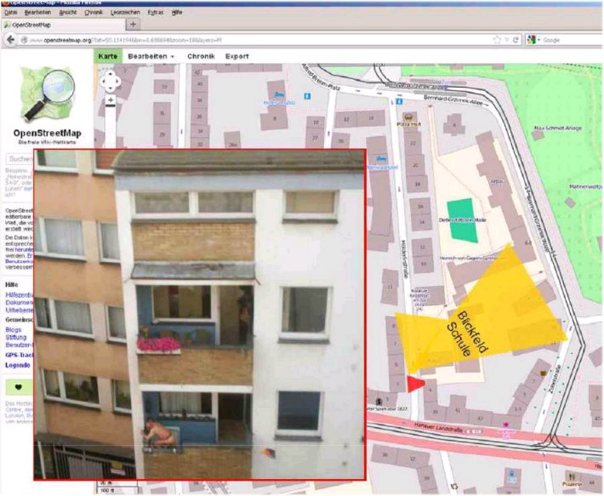Click the Max-Schmidt-Anlage map label
Viewport: 604px width, 496px height.
(x=558, y=128)
